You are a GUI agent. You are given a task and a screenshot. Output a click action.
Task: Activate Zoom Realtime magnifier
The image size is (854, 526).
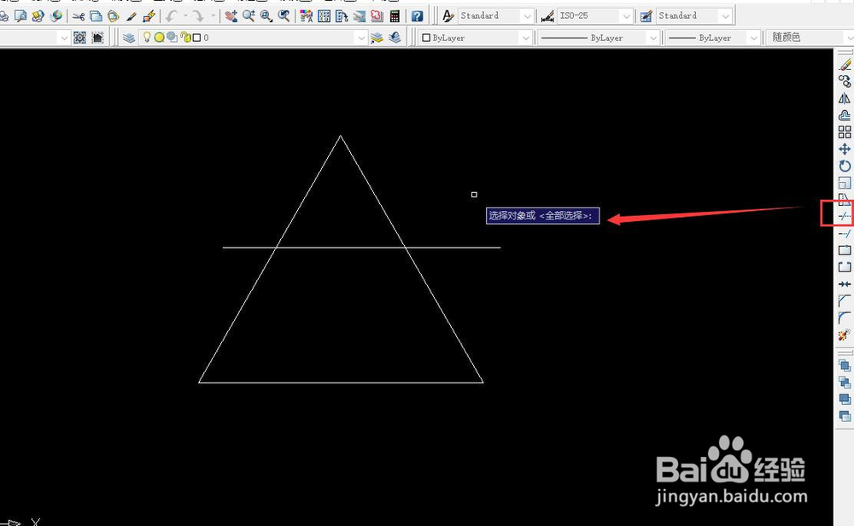[249, 15]
